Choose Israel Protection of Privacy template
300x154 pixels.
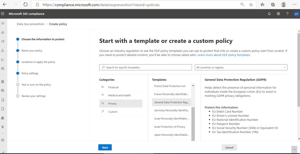coord(171,127)
